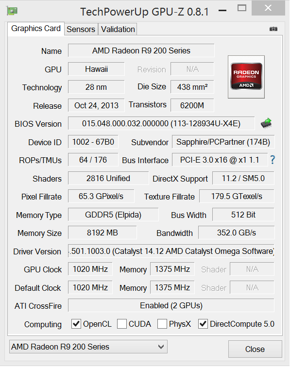The width and height of the screenshot is (290, 367).
Task: Click the bus interface question mark
Action: [272, 160]
